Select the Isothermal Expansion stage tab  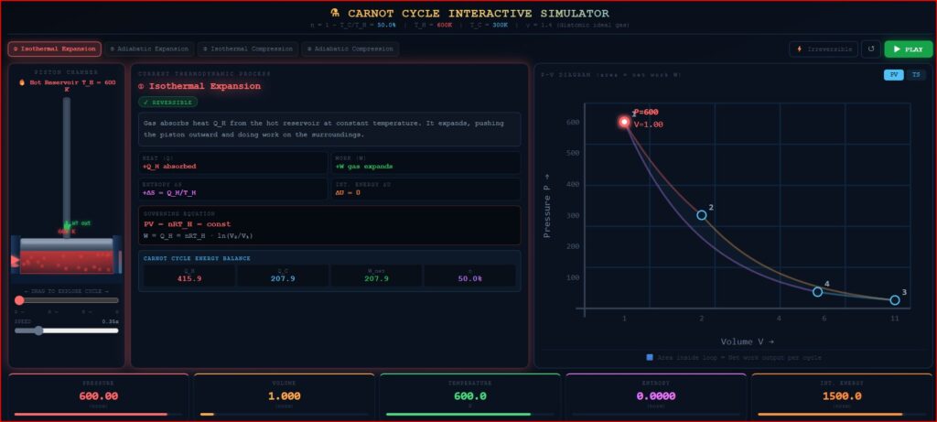(54, 49)
